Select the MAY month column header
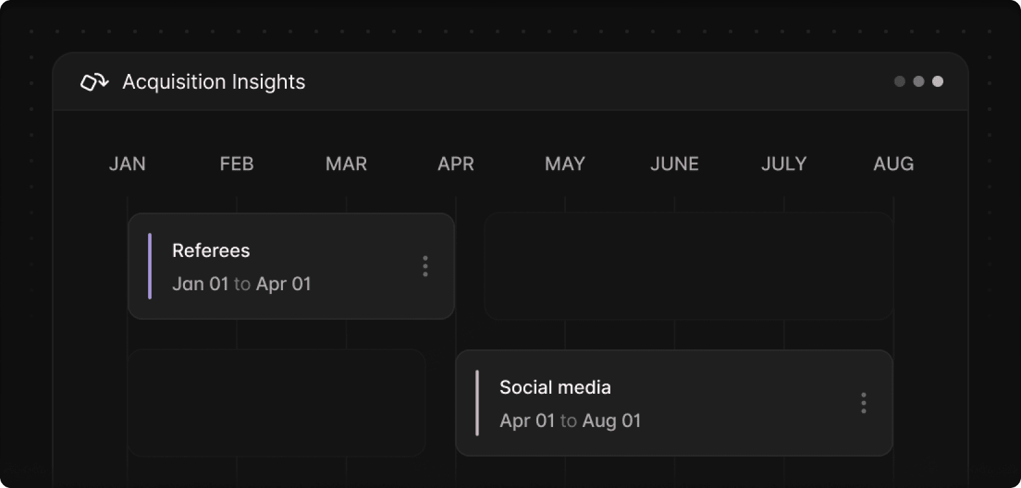 565,164
